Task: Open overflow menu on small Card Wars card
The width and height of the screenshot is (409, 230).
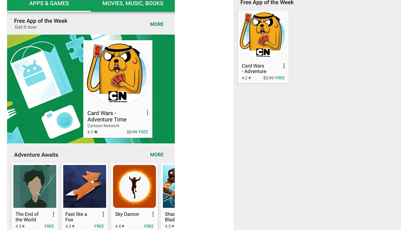Action: [x=284, y=66]
